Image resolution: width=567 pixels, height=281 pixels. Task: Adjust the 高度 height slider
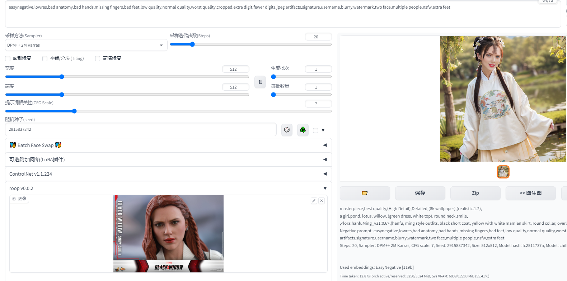tap(127, 95)
